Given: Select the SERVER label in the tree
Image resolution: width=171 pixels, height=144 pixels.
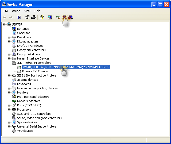Looking at the screenshot, I should click(17, 24).
